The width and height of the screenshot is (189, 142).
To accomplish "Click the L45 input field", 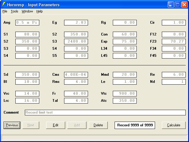I will [x=125, y=56].
